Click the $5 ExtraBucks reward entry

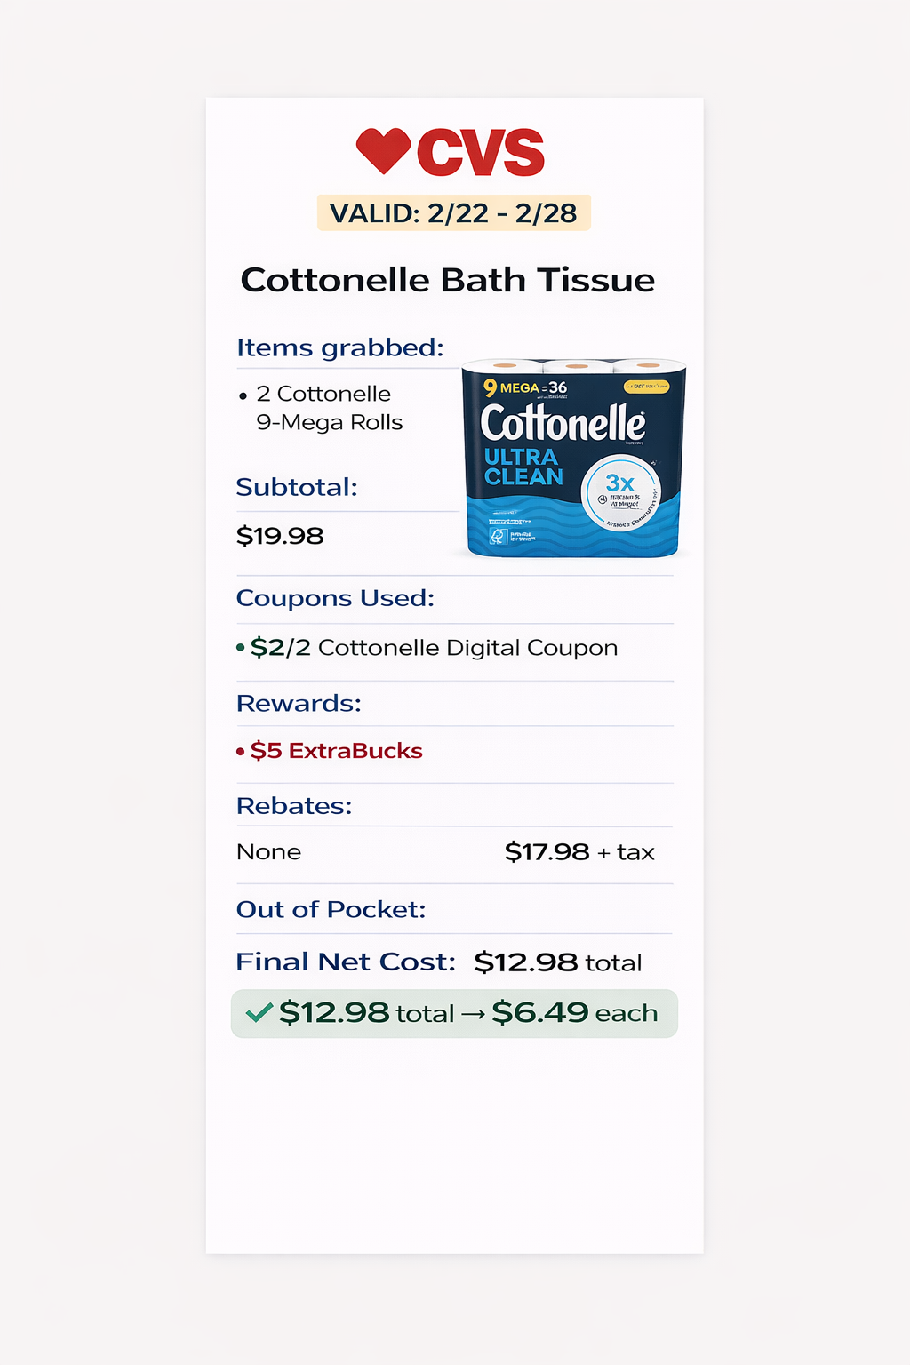pos(336,751)
